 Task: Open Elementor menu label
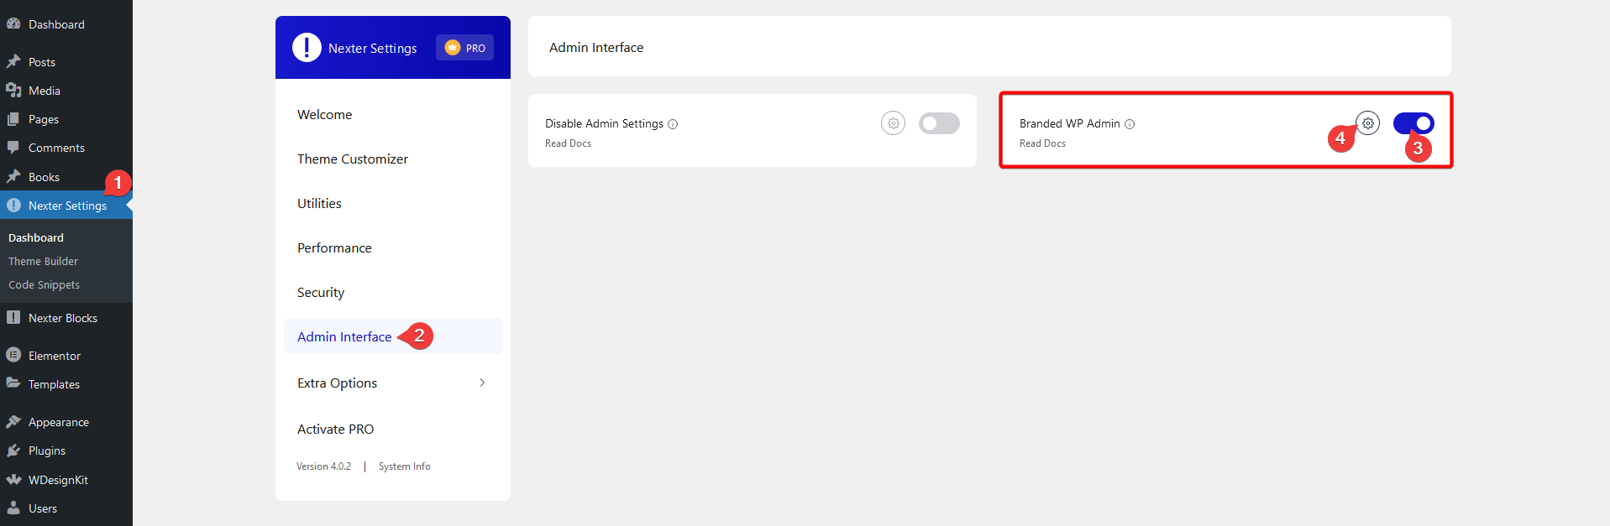55,356
